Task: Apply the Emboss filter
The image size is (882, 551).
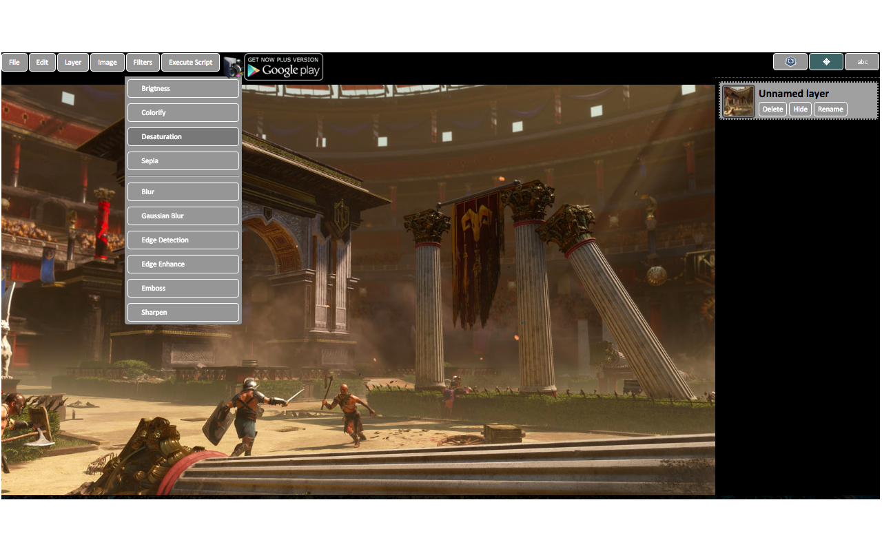Action: [183, 288]
